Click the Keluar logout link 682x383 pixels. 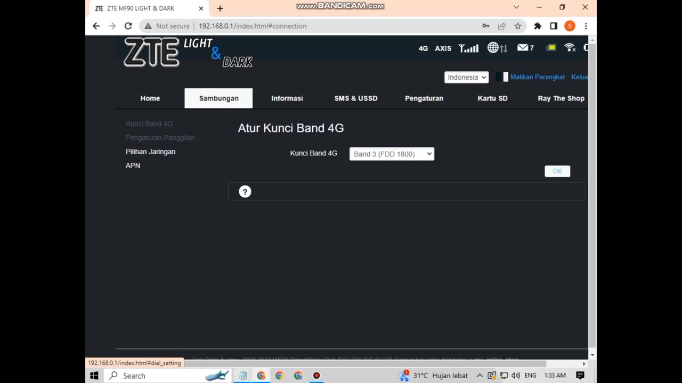(580, 77)
